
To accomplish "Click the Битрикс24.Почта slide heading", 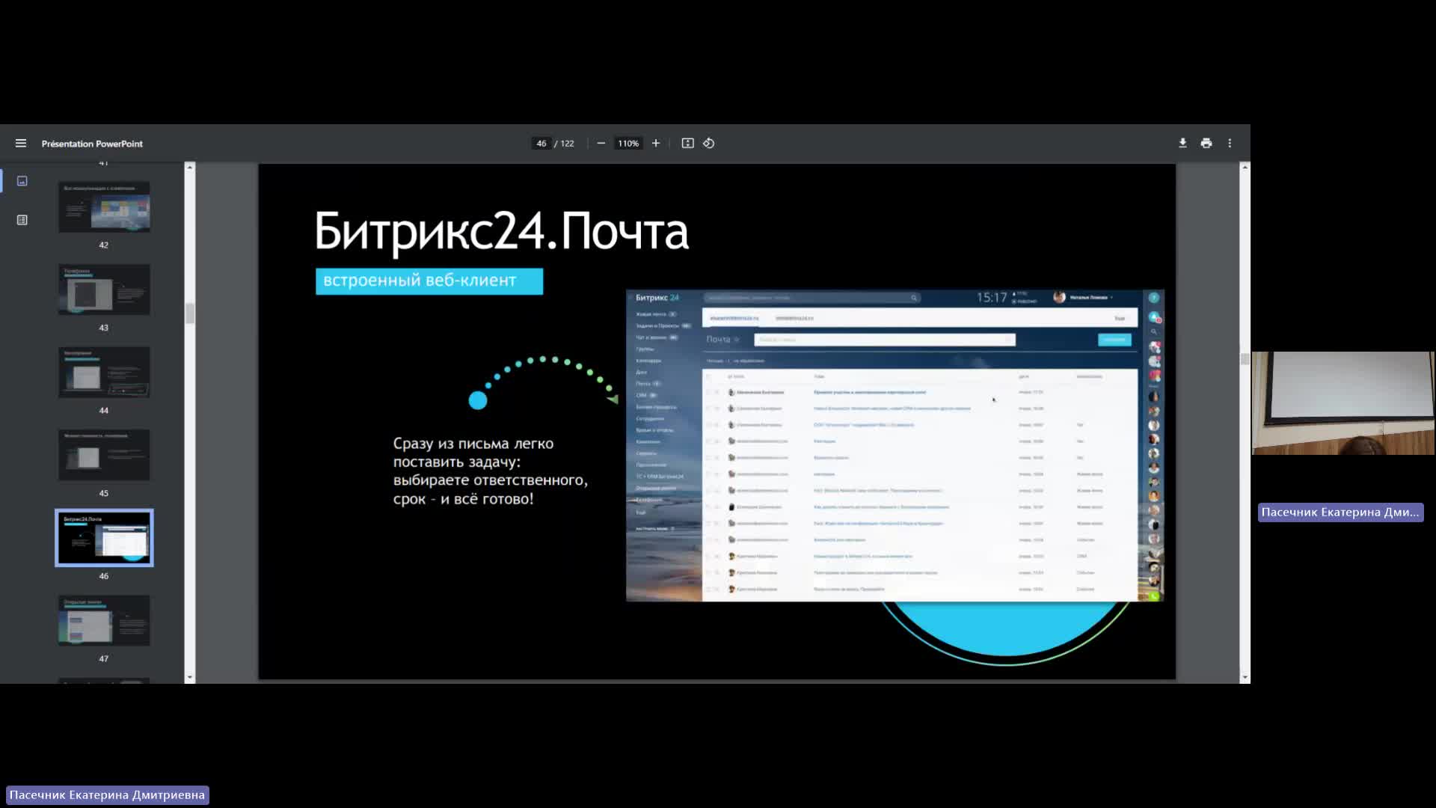I will [x=501, y=231].
